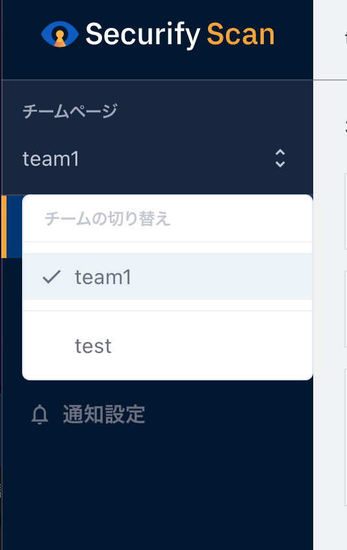Open the team1 team selector dropdown
Viewport: 347px width, 550px height.
pyautogui.click(x=157, y=159)
